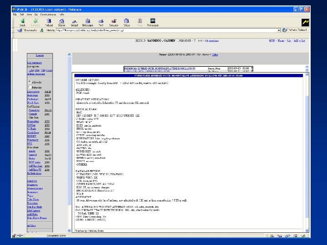Open the File menu

[16, 14]
